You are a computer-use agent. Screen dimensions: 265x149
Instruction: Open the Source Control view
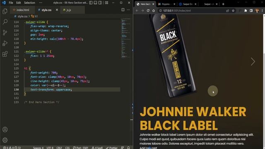point(5,32)
